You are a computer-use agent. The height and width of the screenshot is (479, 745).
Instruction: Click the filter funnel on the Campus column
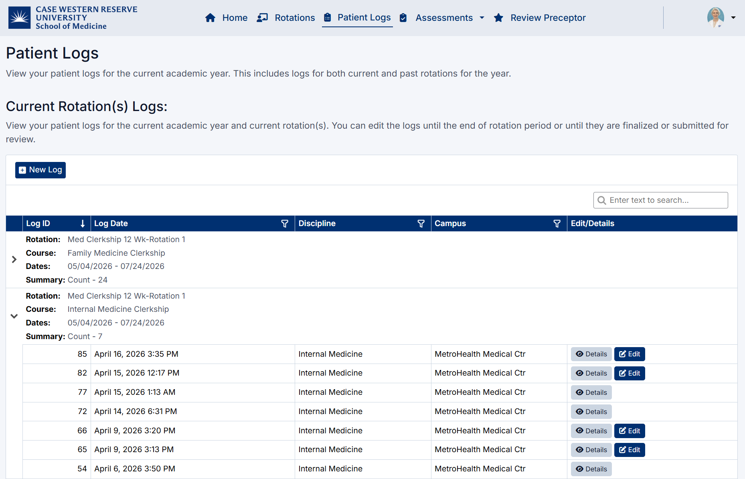coord(557,223)
